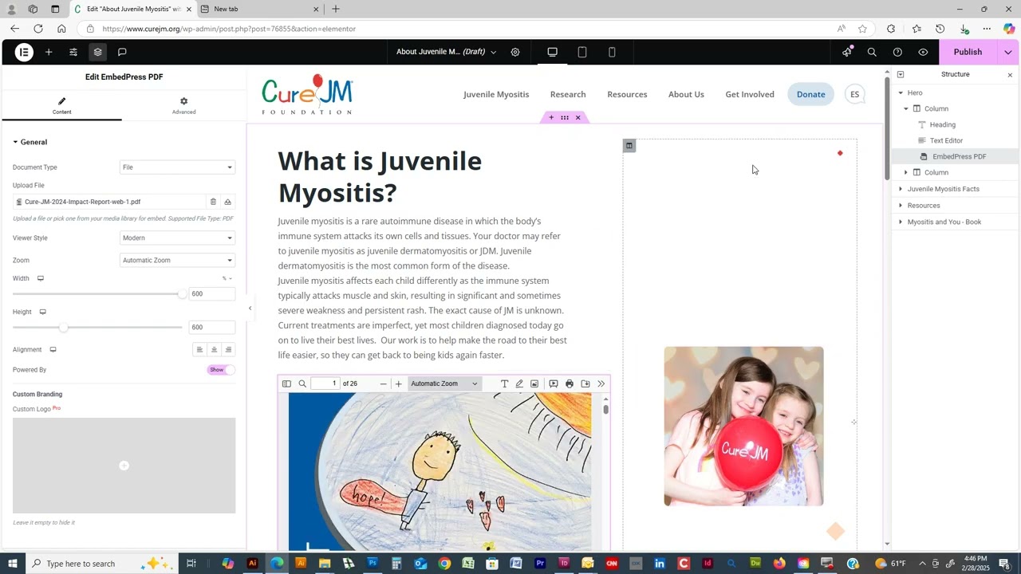Open the Zoom dropdown in settings panel
Screen dimensions: 1021x574
(177, 260)
